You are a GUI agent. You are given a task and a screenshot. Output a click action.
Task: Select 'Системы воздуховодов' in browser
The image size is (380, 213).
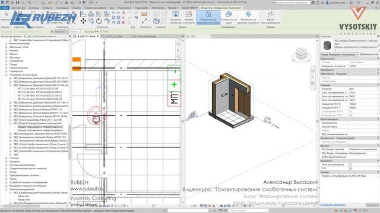pyautogui.click(x=22, y=165)
